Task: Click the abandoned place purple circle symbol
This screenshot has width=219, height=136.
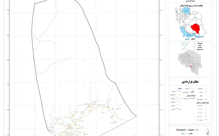Action: [206, 99]
